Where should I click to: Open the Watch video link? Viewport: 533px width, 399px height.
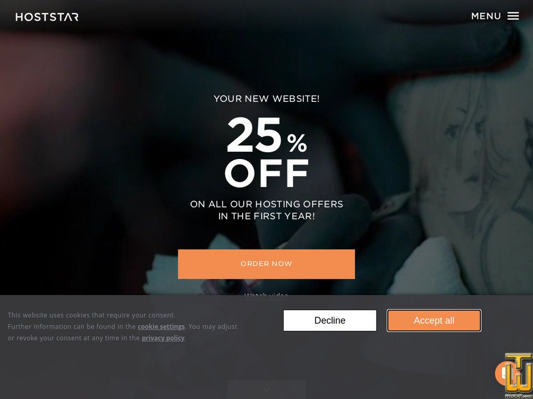[x=266, y=296]
